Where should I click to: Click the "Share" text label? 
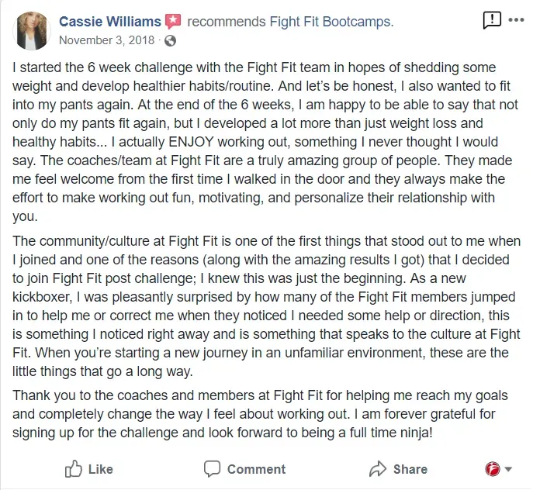click(x=410, y=469)
